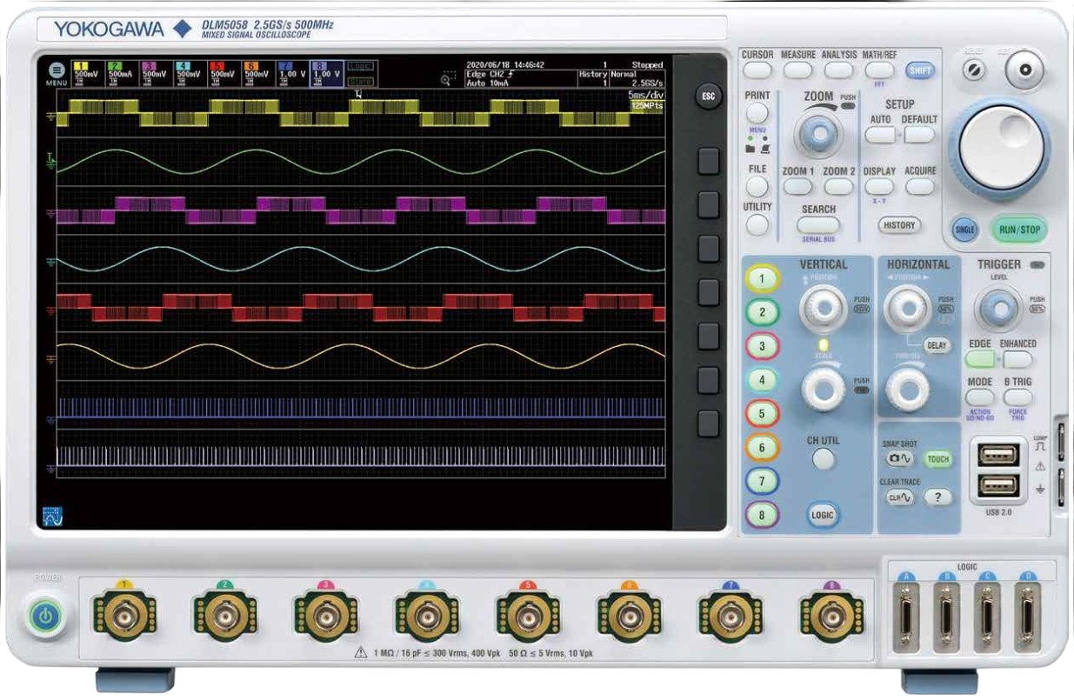Tap the zoom magnifier icon on the display
Screen dimensions: 1074x700
point(449,78)
